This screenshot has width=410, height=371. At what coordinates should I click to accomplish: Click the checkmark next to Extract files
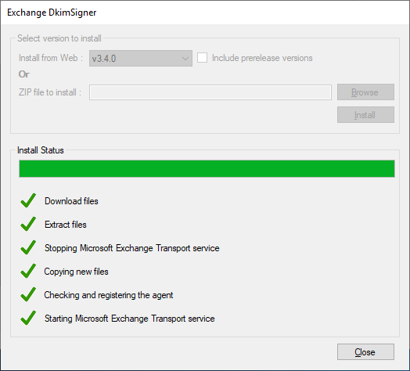(28, 224)
